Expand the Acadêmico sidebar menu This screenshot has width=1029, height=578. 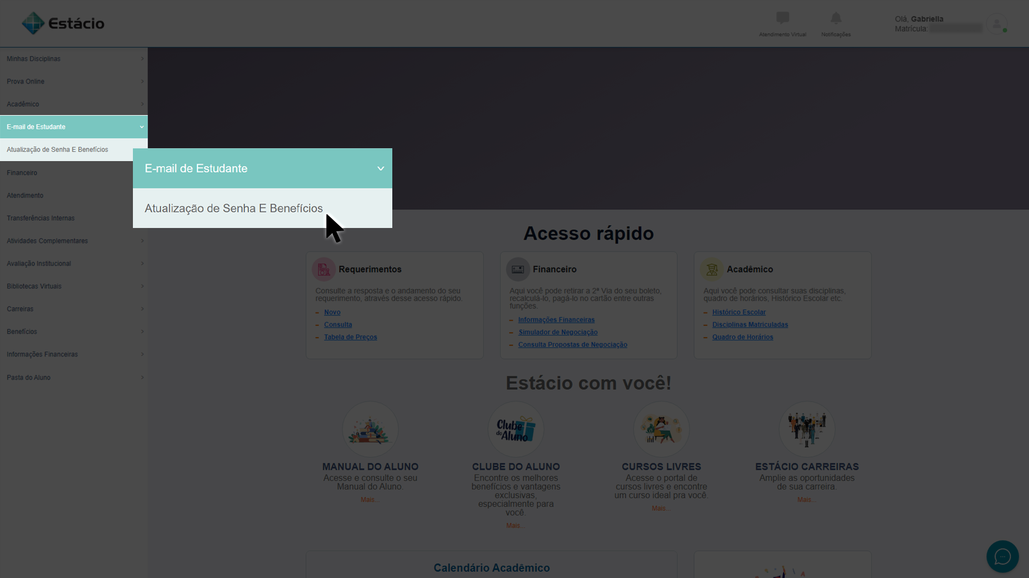point(74,104)
